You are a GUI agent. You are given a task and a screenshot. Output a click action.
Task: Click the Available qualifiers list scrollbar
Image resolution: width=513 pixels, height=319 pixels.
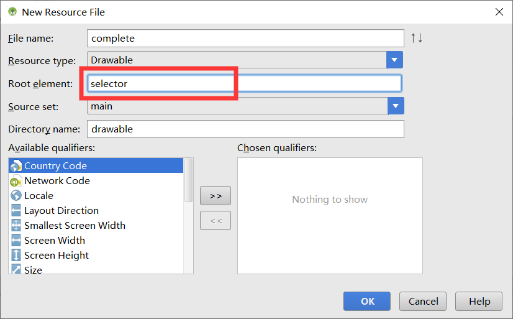[x=189, y=180]
